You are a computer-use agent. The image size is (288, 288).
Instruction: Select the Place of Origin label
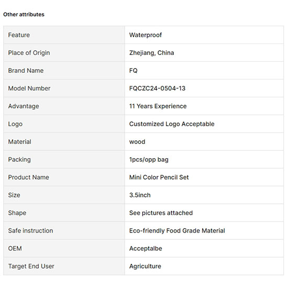click(x=29, y=53)
